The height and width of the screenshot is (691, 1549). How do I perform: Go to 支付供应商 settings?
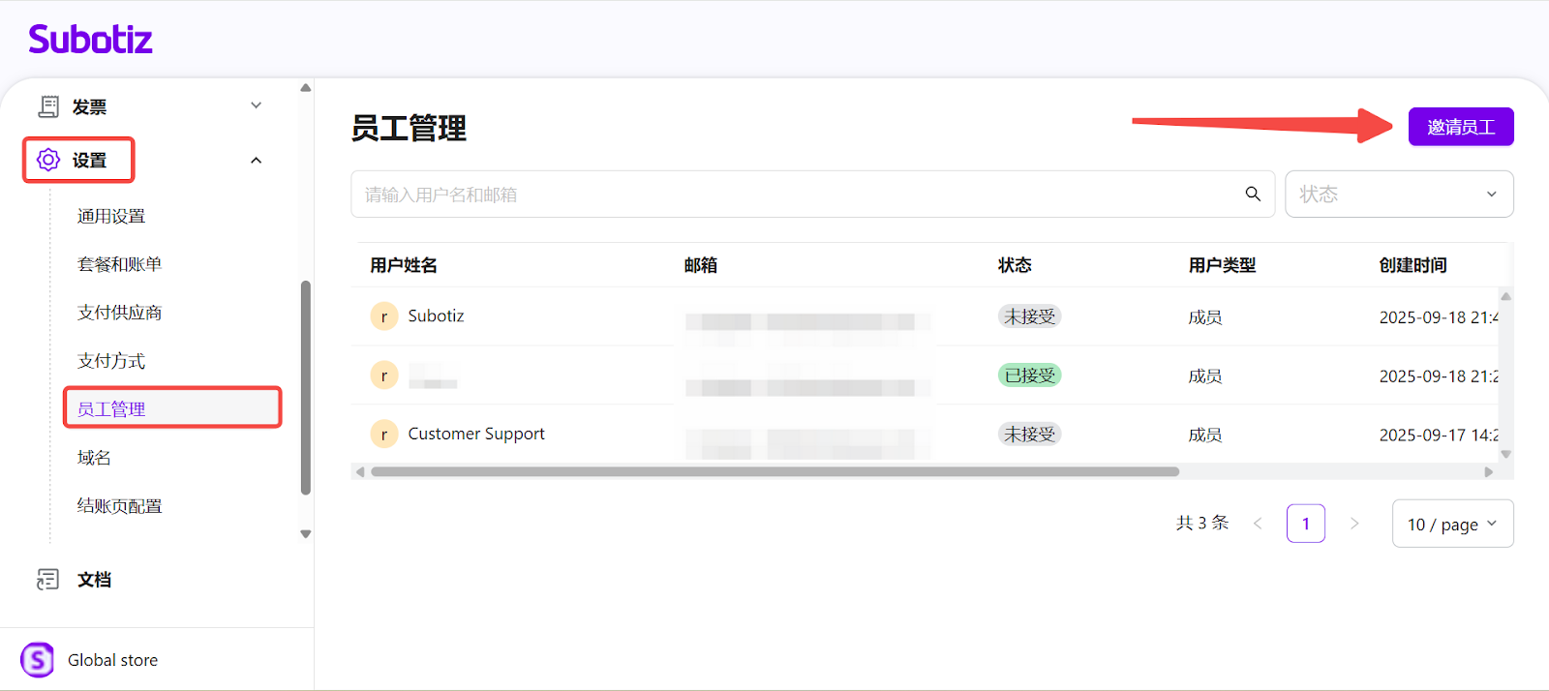click(x=119, y=313)
